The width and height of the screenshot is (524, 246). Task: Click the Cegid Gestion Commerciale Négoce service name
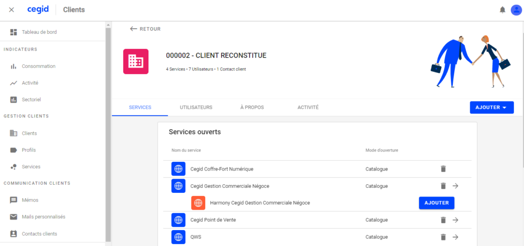230,186
